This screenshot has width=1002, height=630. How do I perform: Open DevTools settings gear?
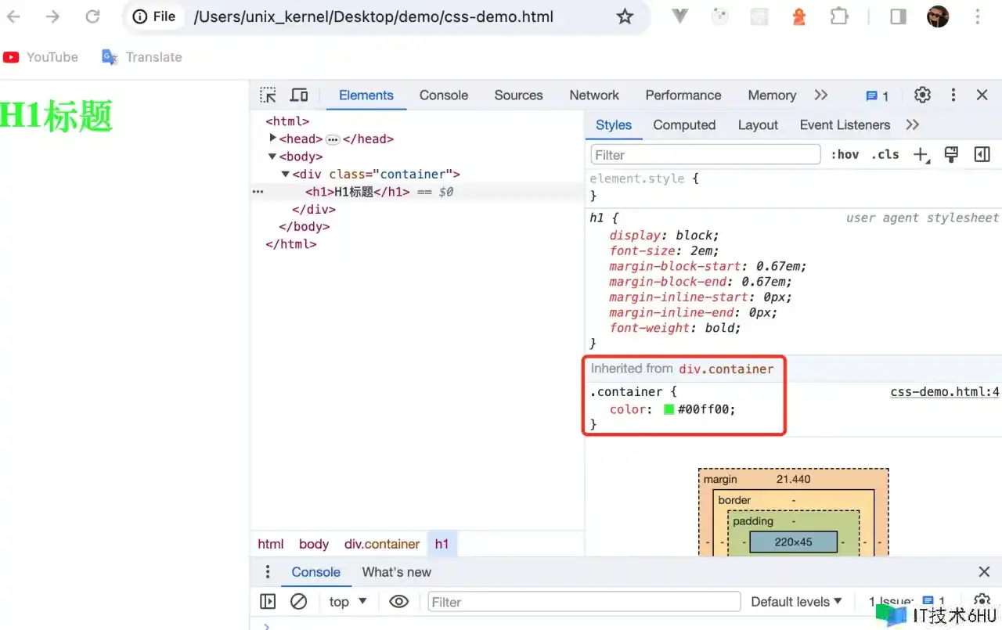tap(922, 95)
